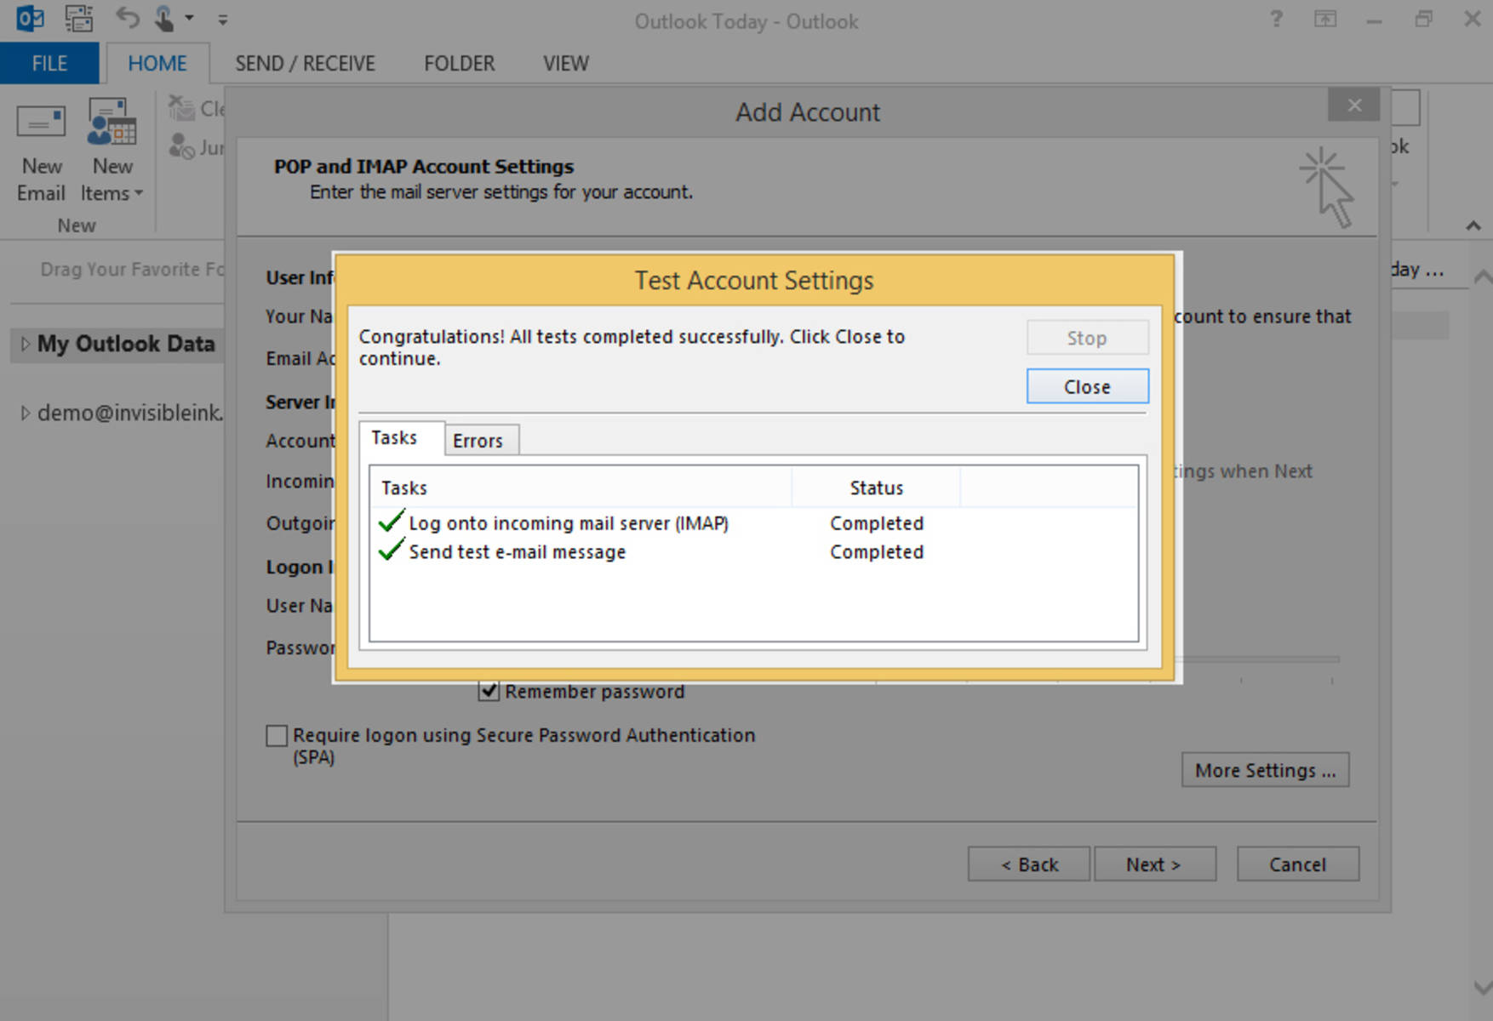Click the Undo icon in quick access toolbar
This screenshot has width=1493, height=1021.
[x=127, y=18]
